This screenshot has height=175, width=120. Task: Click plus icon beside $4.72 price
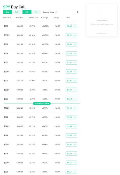(75, 154)
